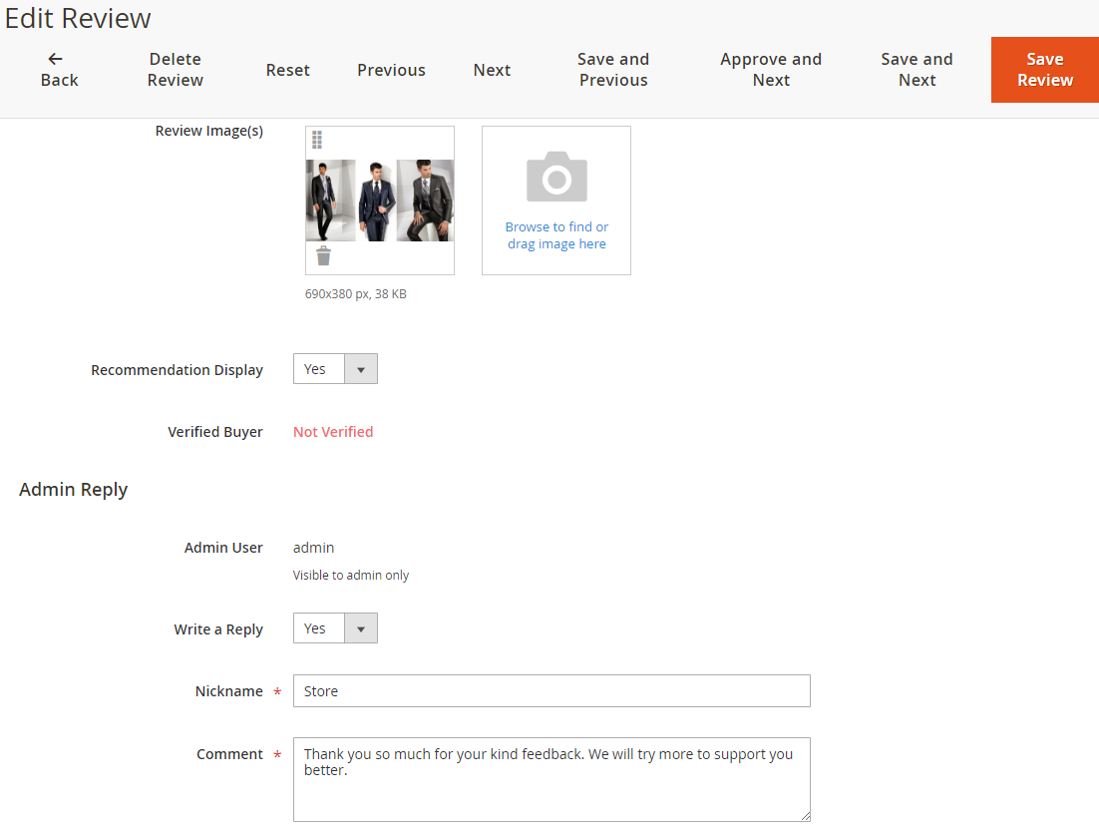1099x829 pixels.
Task: Click the drag handle on review image
Action: [317, 140]
